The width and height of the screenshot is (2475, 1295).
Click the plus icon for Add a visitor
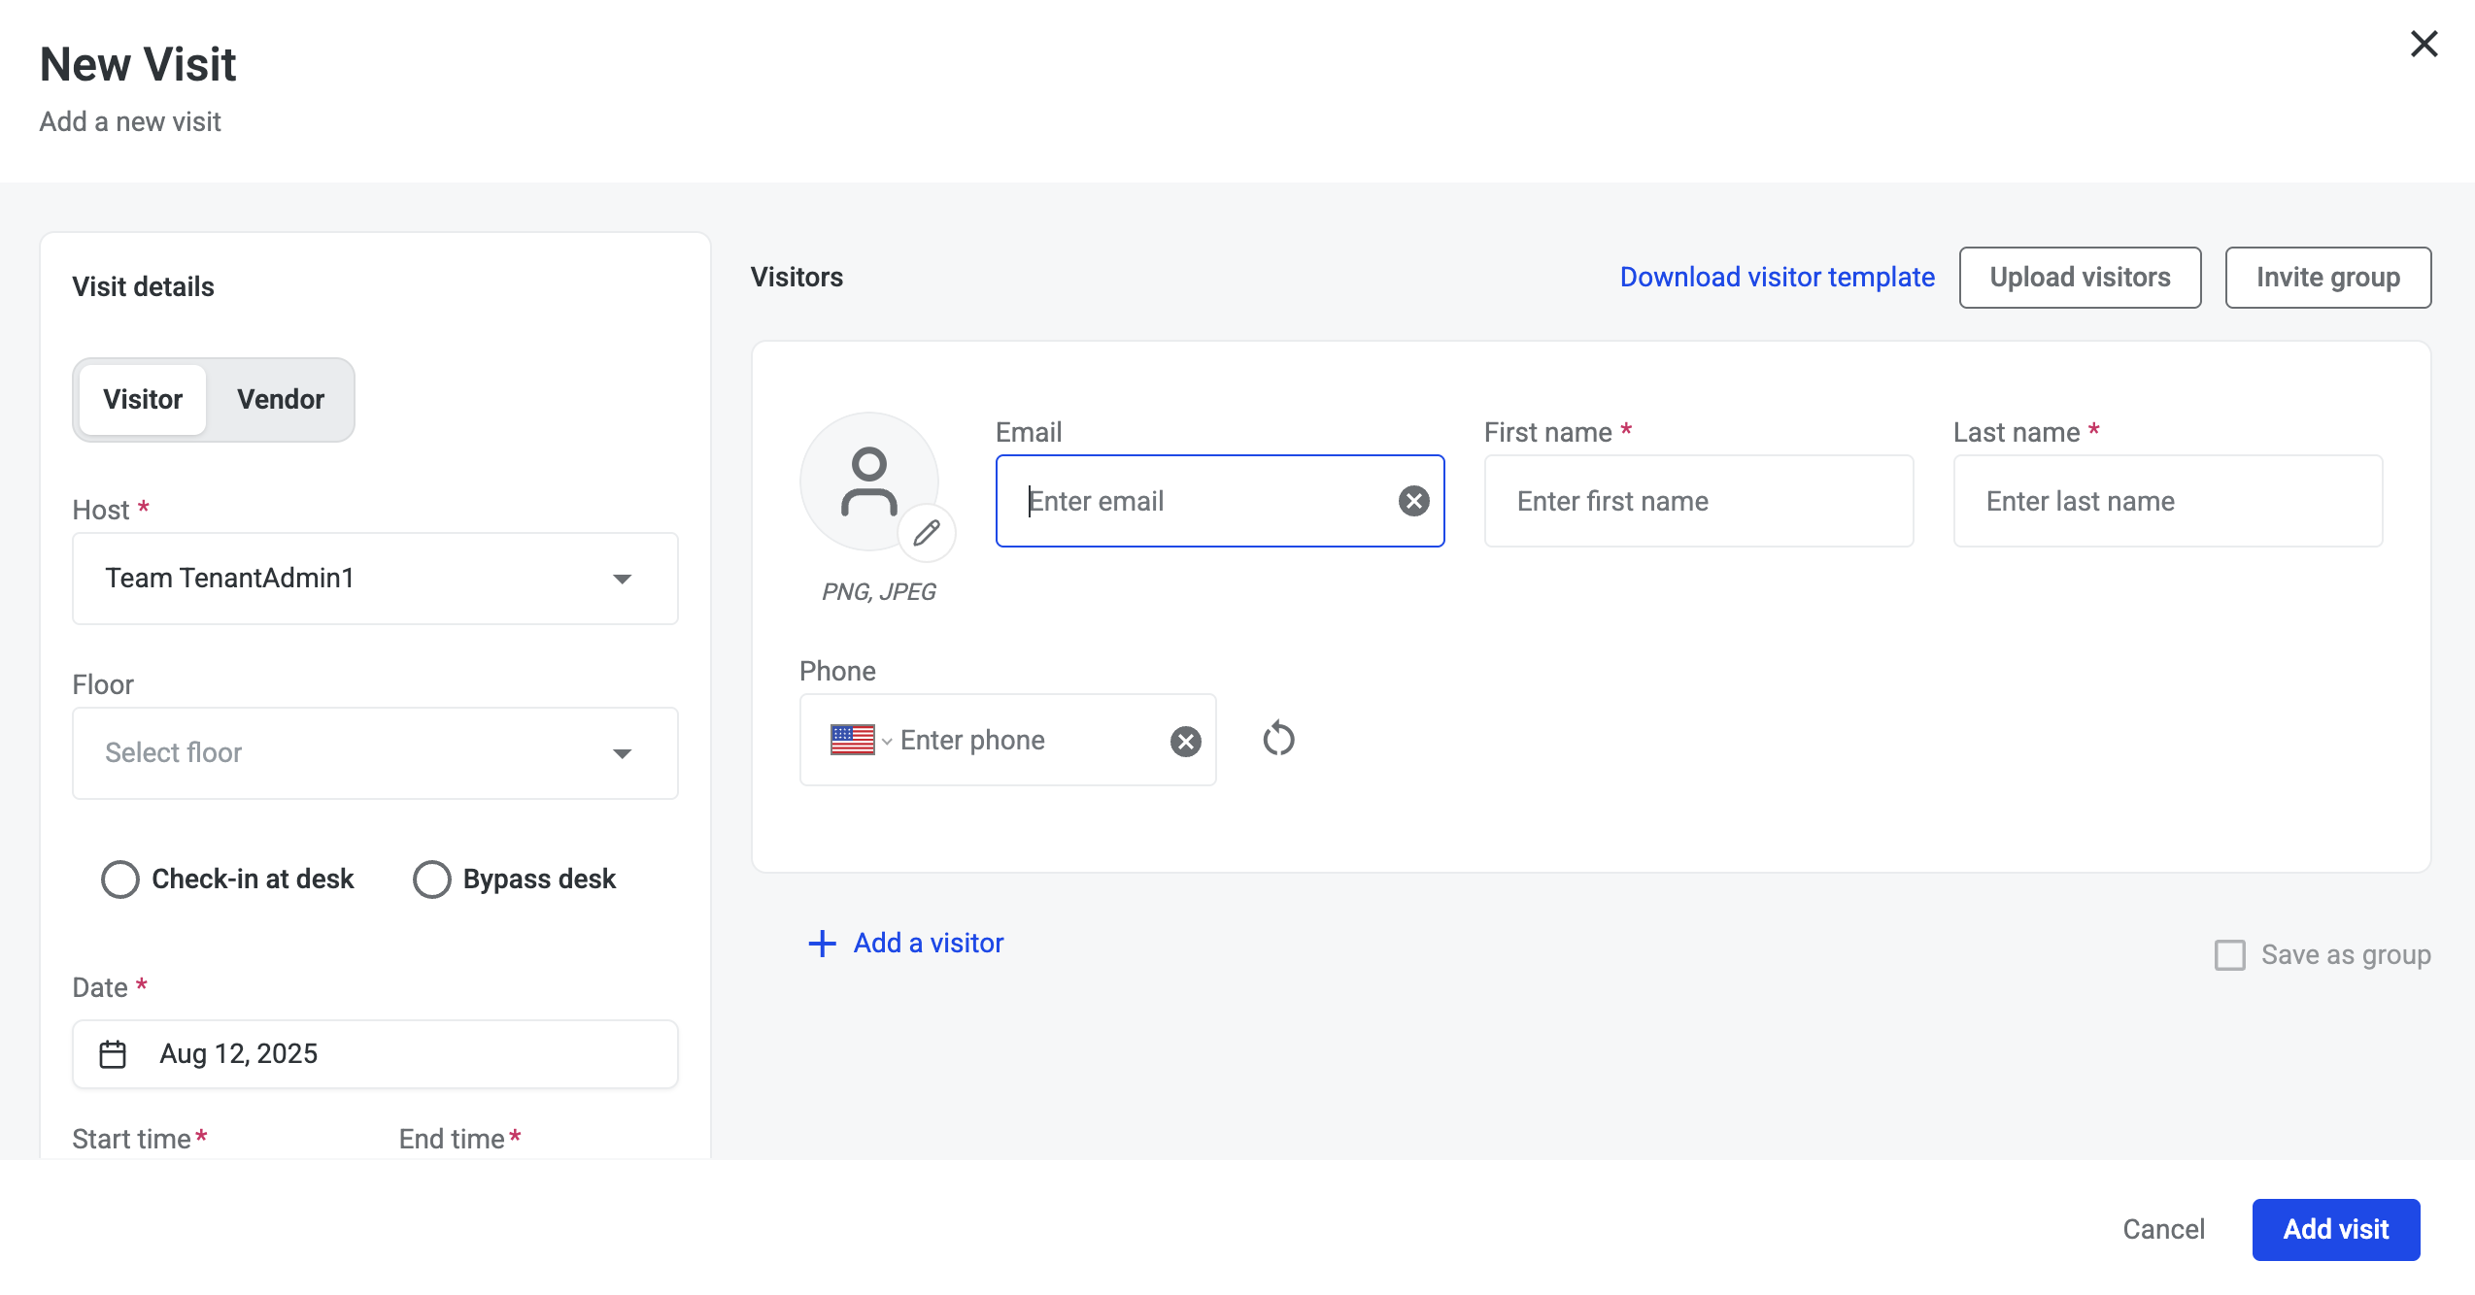click(822, 944)
